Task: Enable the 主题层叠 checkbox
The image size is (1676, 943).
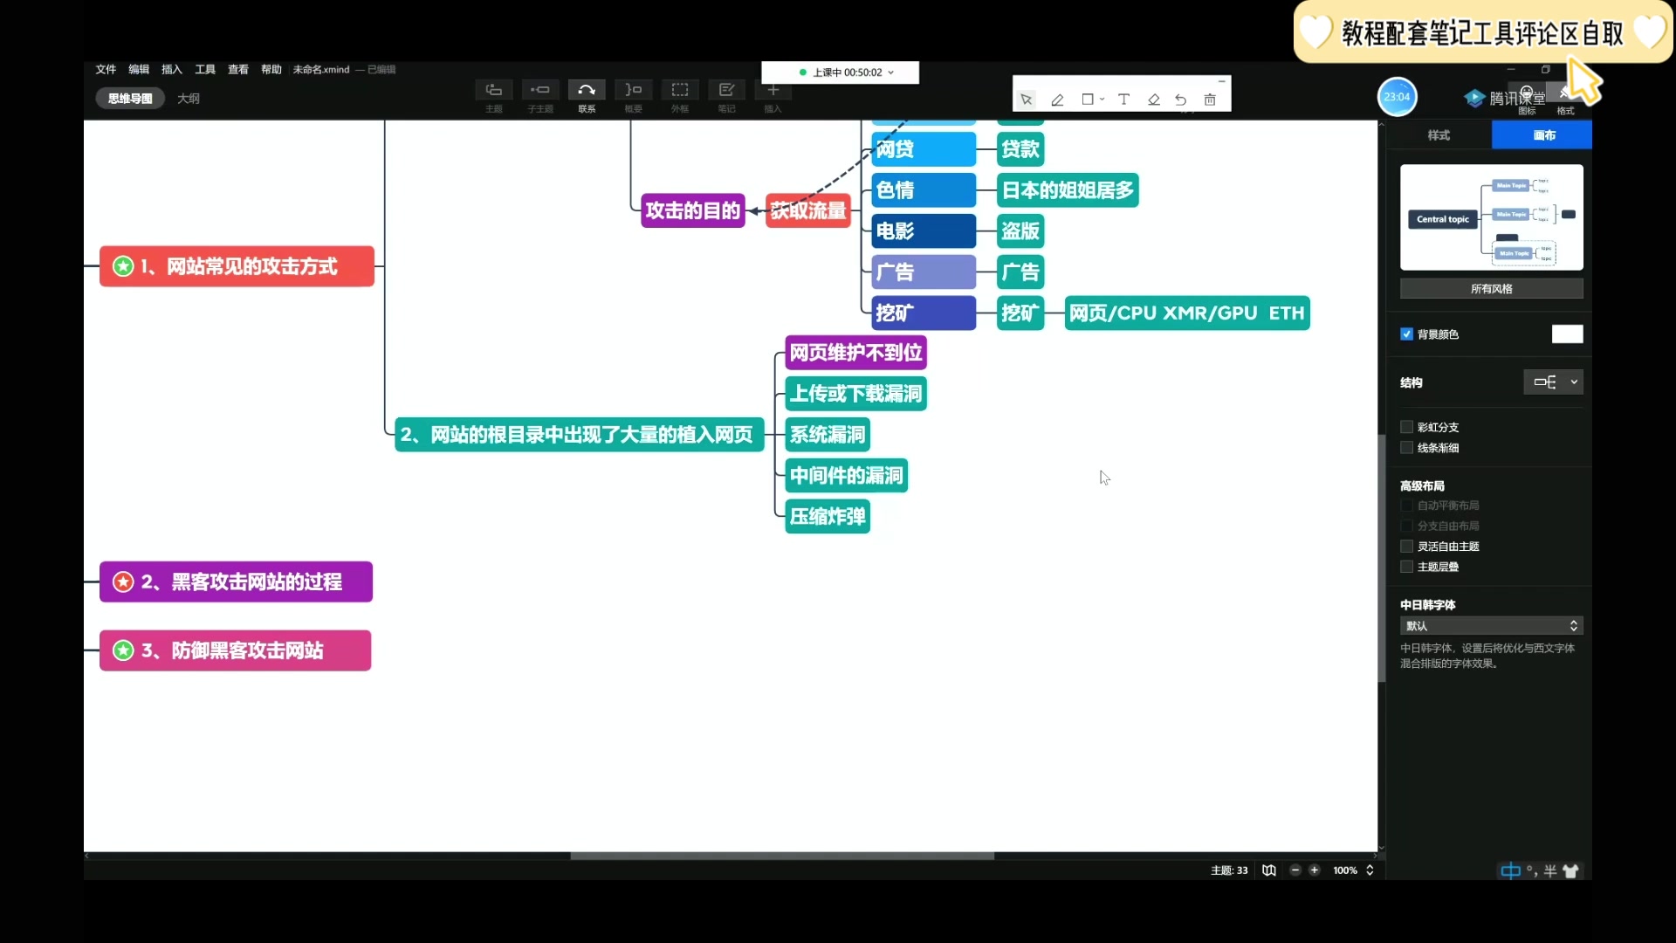Action: click(x=1406, y=567)
